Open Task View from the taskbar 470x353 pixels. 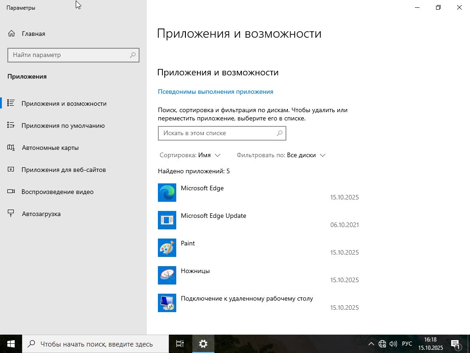[x=180, y=344]
